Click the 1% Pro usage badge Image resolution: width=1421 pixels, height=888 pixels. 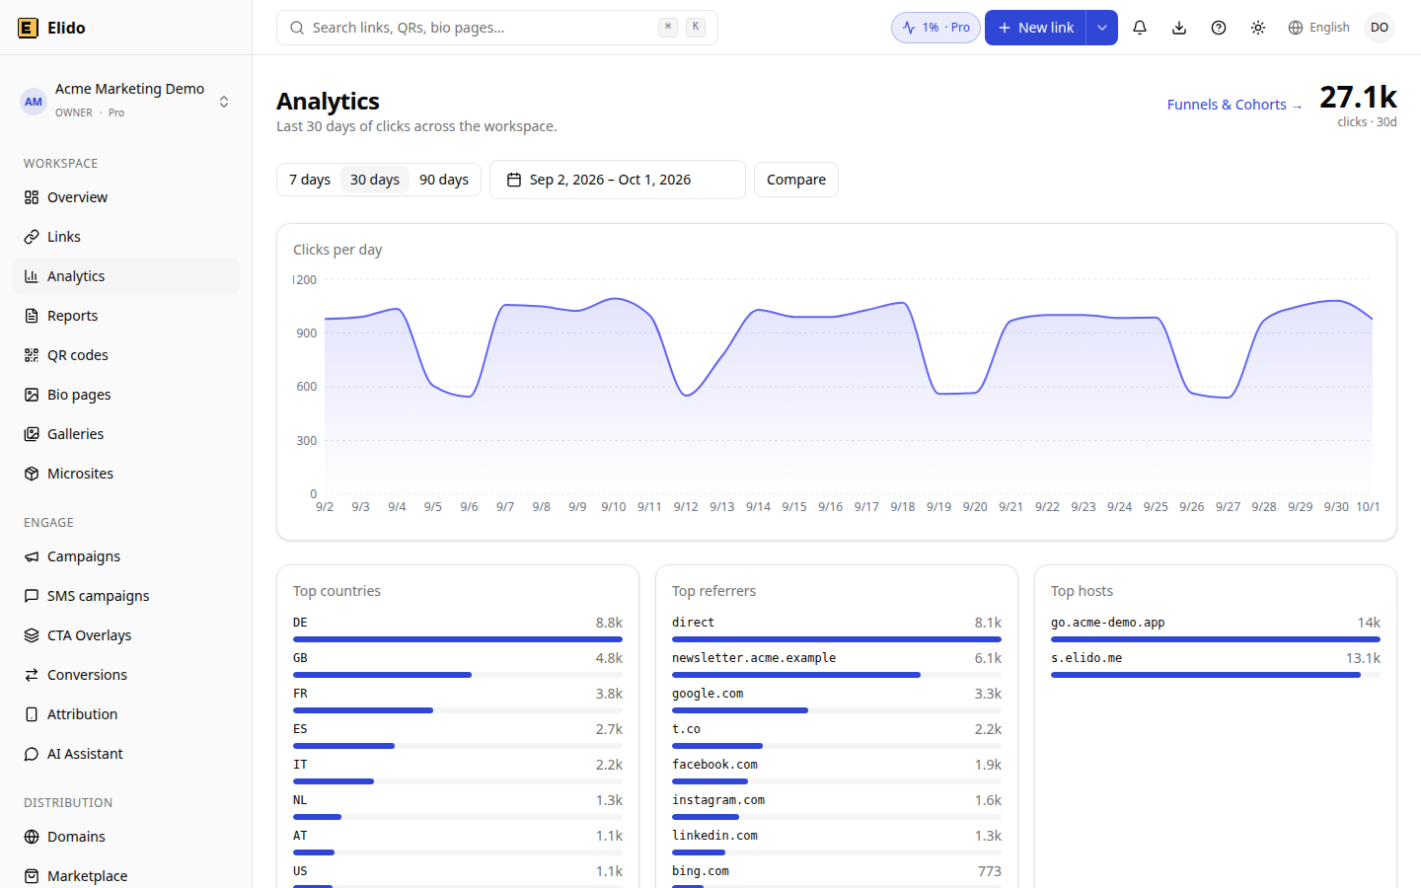[x=935, y=28]
